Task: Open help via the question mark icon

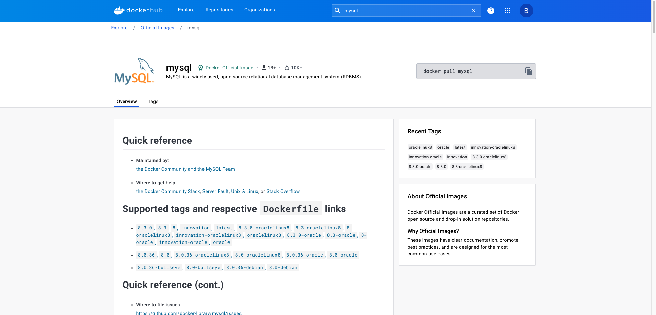Action: coord(491,10)
